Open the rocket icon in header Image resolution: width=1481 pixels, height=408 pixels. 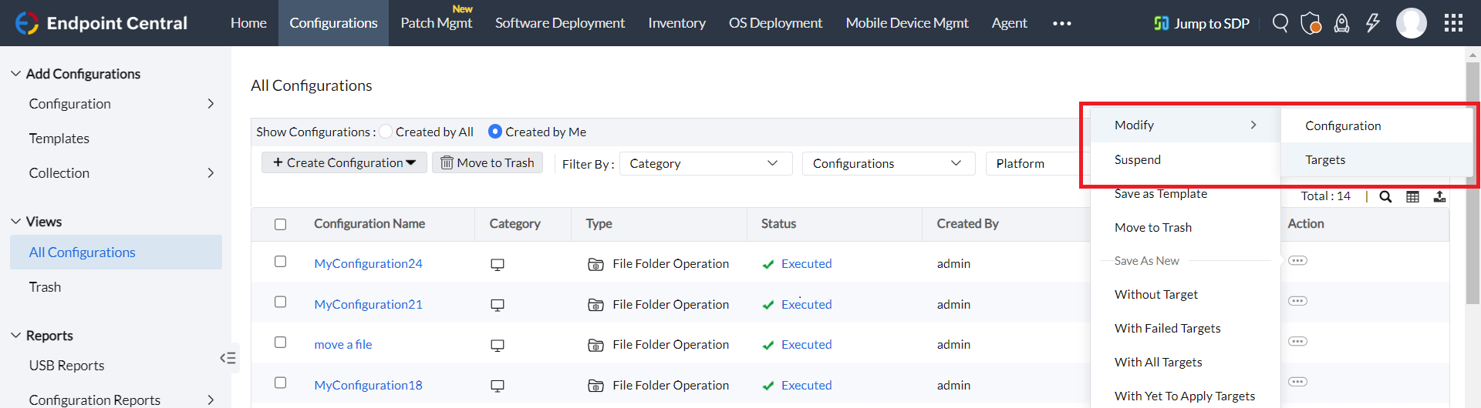pos(1342,23)
